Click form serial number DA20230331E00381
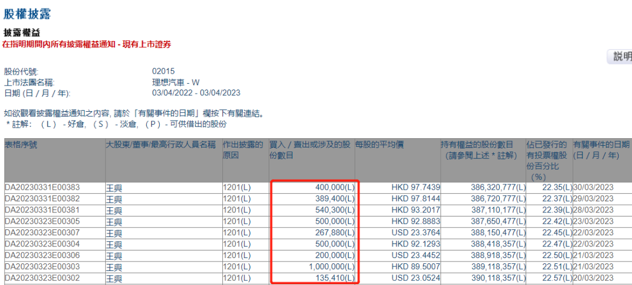The width and height of the screenshot is (632, 285). click(x=42, y=210)
